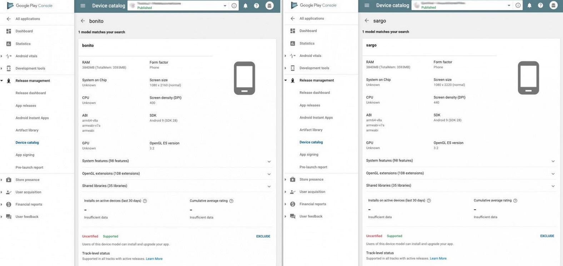563x266 pixels.
Task: Open account avatar in sargo panel header
Action: click(553, 5)
